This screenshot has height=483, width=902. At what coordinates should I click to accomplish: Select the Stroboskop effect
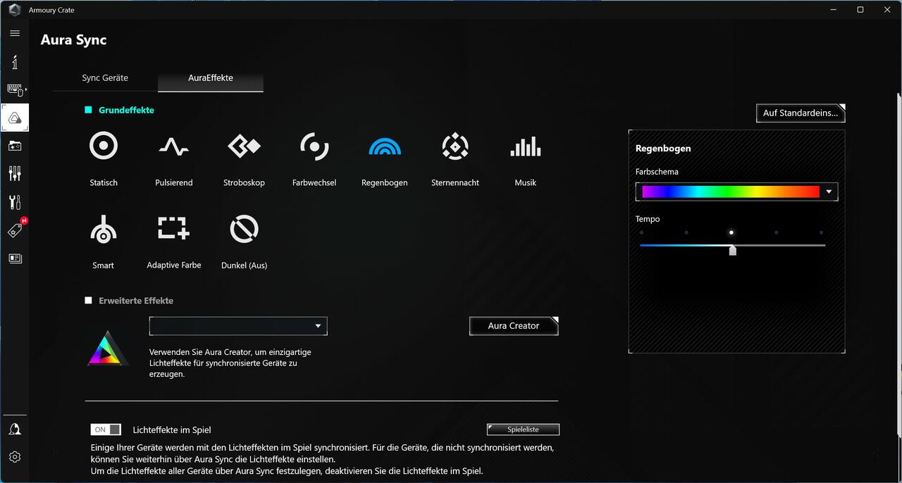[244, 146]
